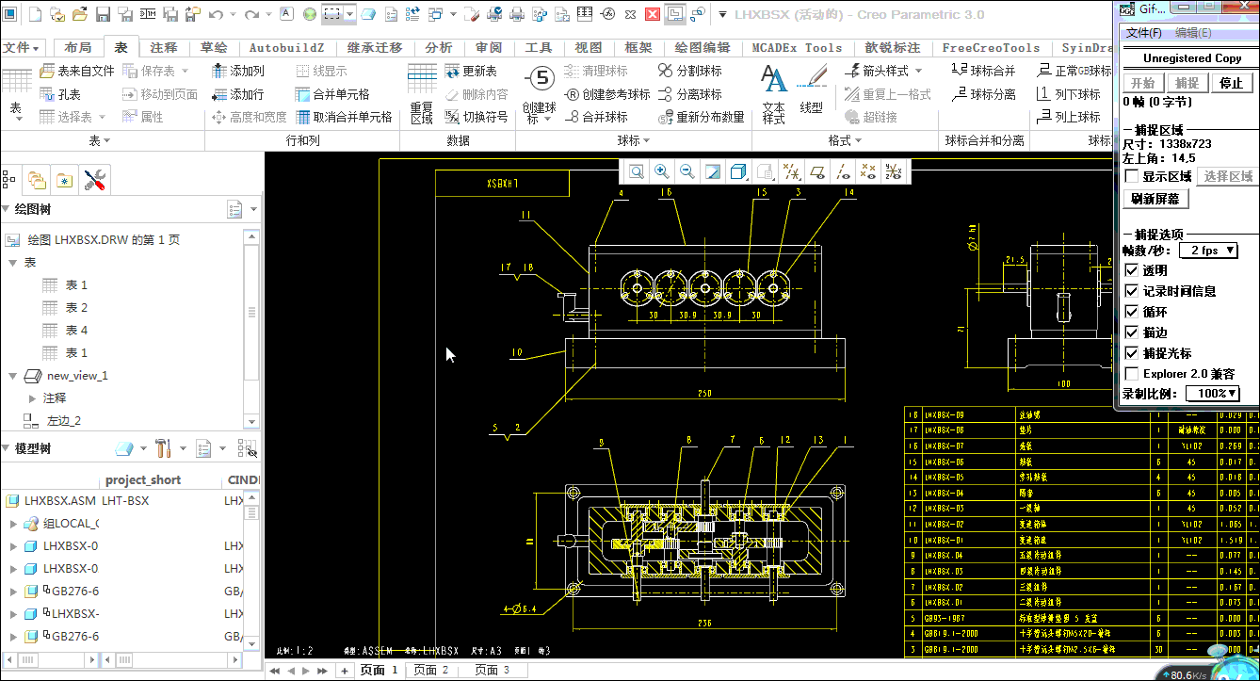Screen dimensions: 1260x681
Task: Open the MCADEx Tools ribbon tab
Action: 797,48
